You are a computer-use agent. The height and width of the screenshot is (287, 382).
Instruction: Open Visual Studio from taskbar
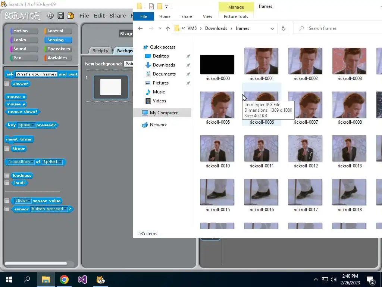pos(82,280)
